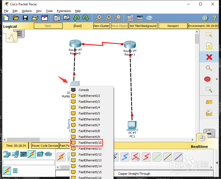
Task: Reset zoom with the R magnifier
Action: click(x=108, y=18)
